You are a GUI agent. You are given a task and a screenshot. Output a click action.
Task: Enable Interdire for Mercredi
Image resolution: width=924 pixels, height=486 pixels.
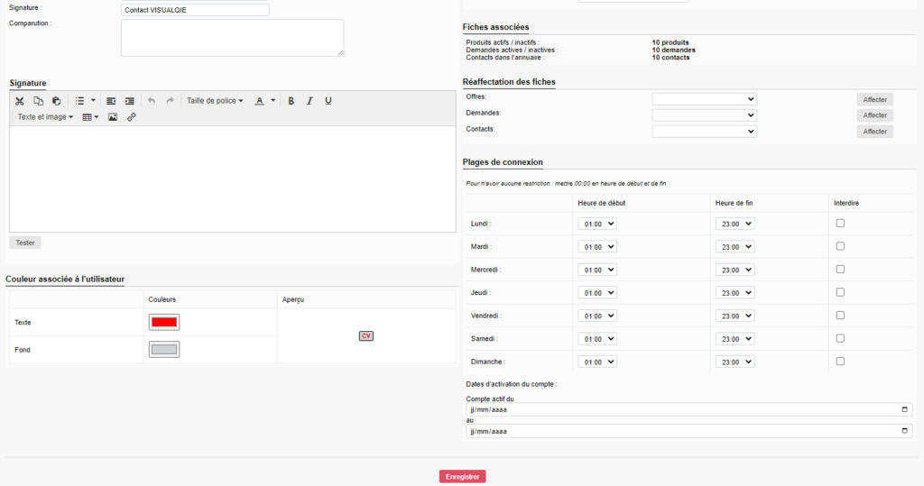click(840, 269)
